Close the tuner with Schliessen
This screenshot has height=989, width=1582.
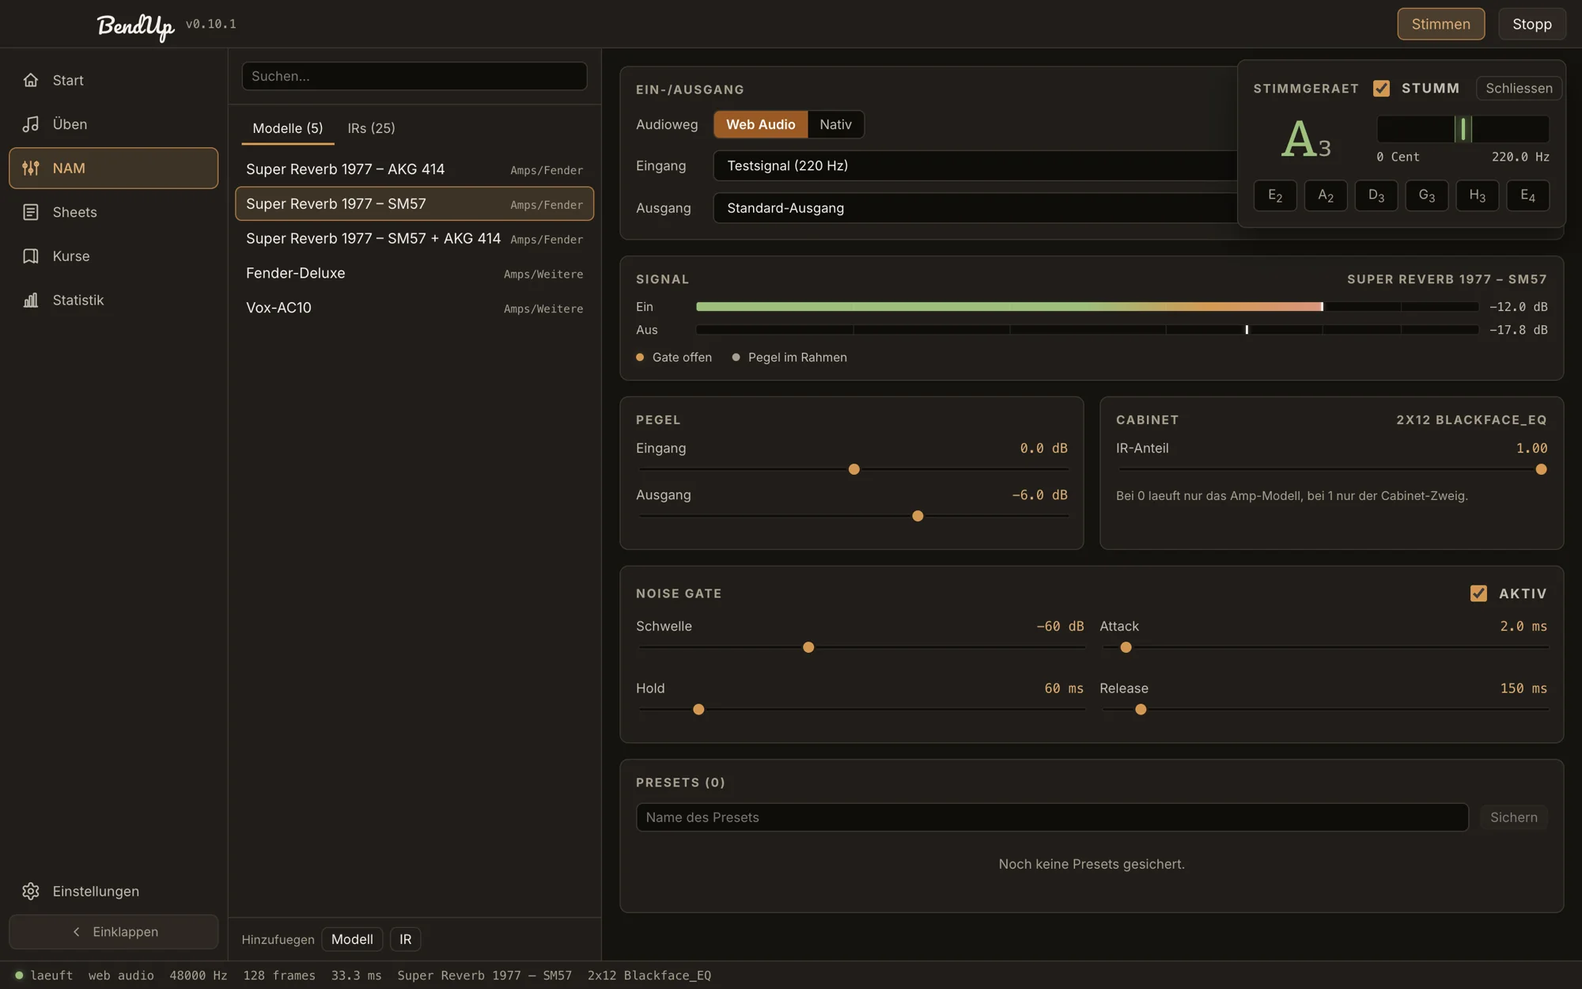[x=1519, y=88]
